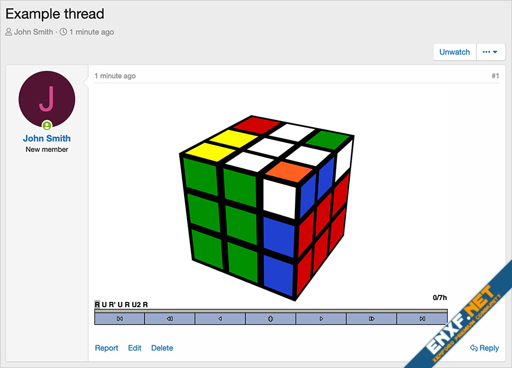
Task: Edit this post
Action: click(x=134, y=348)
